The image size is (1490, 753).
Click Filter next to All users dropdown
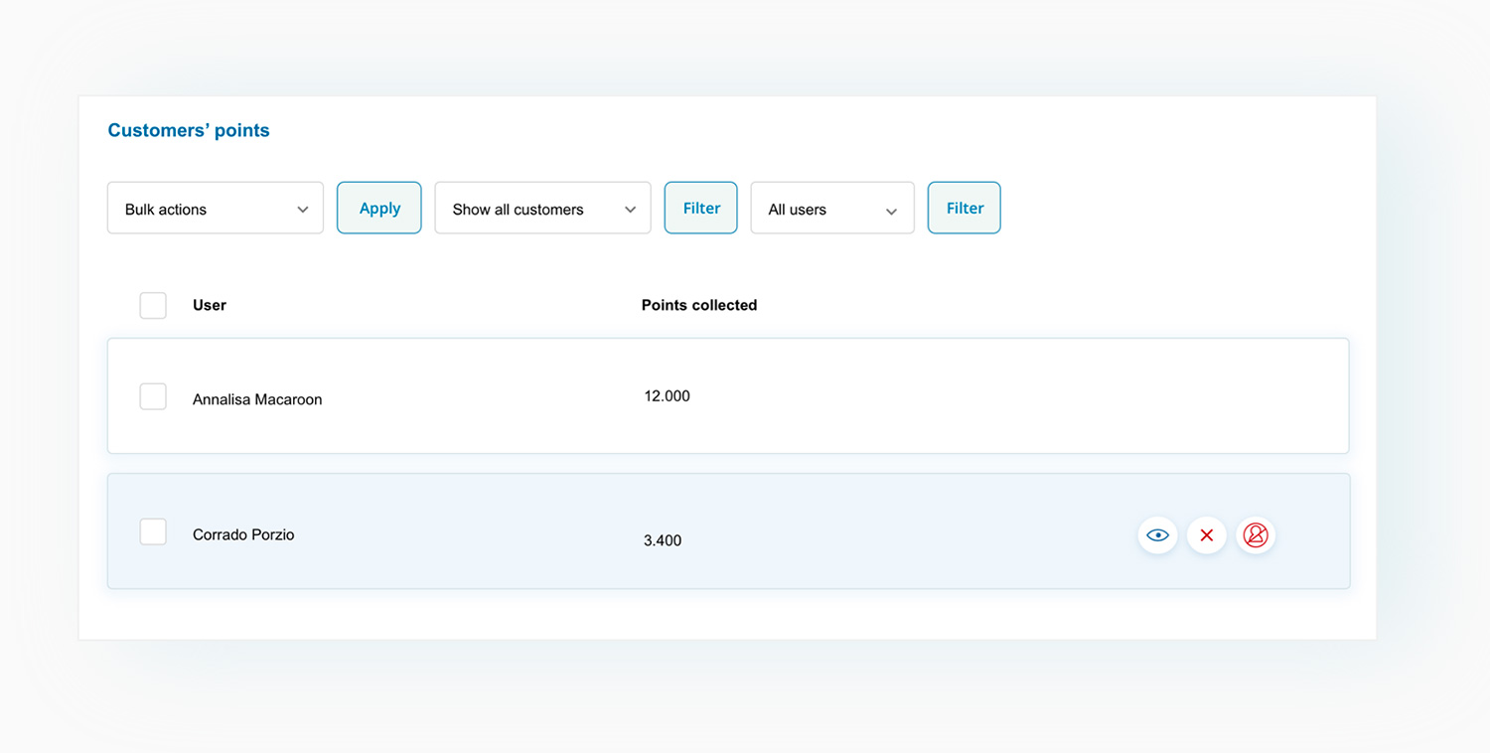964,208
